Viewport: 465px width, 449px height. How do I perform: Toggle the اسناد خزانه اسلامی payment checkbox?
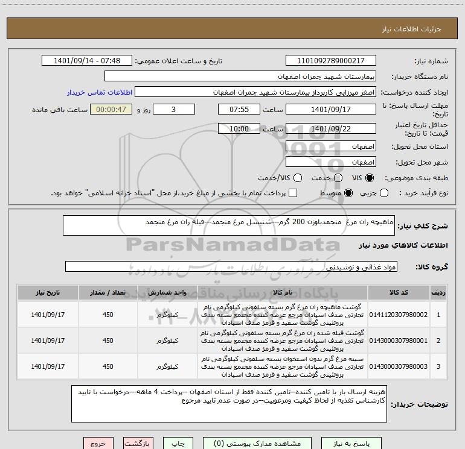[293, 193]
